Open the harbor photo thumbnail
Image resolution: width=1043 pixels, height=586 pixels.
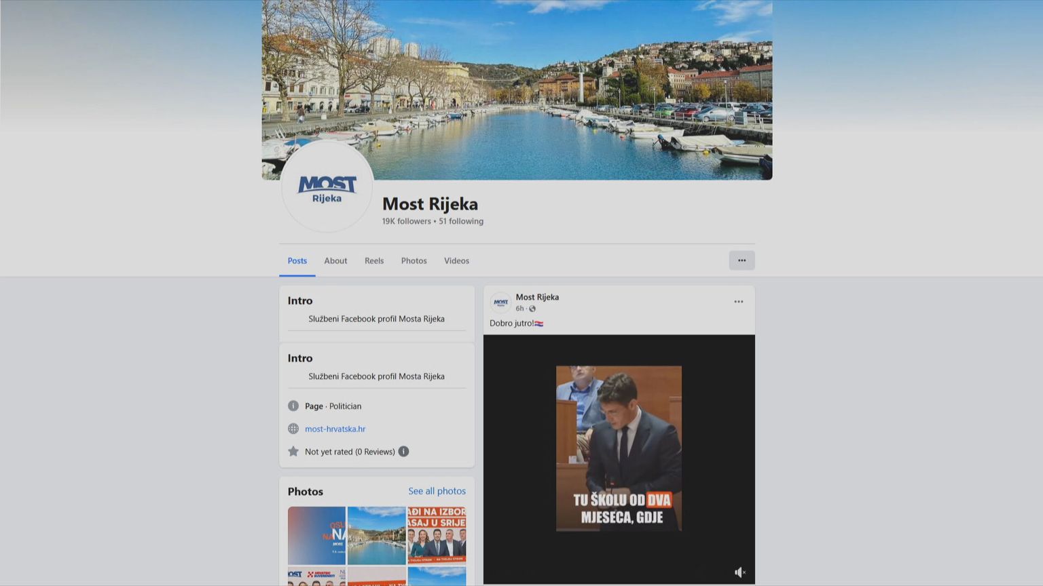click(376, 535)
